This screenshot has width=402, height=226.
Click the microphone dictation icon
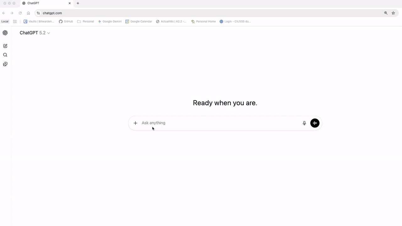[x=304, y=123]
